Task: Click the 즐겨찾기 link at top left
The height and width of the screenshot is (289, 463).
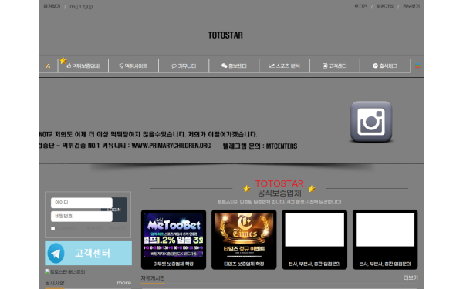Action: pos(52,6)
